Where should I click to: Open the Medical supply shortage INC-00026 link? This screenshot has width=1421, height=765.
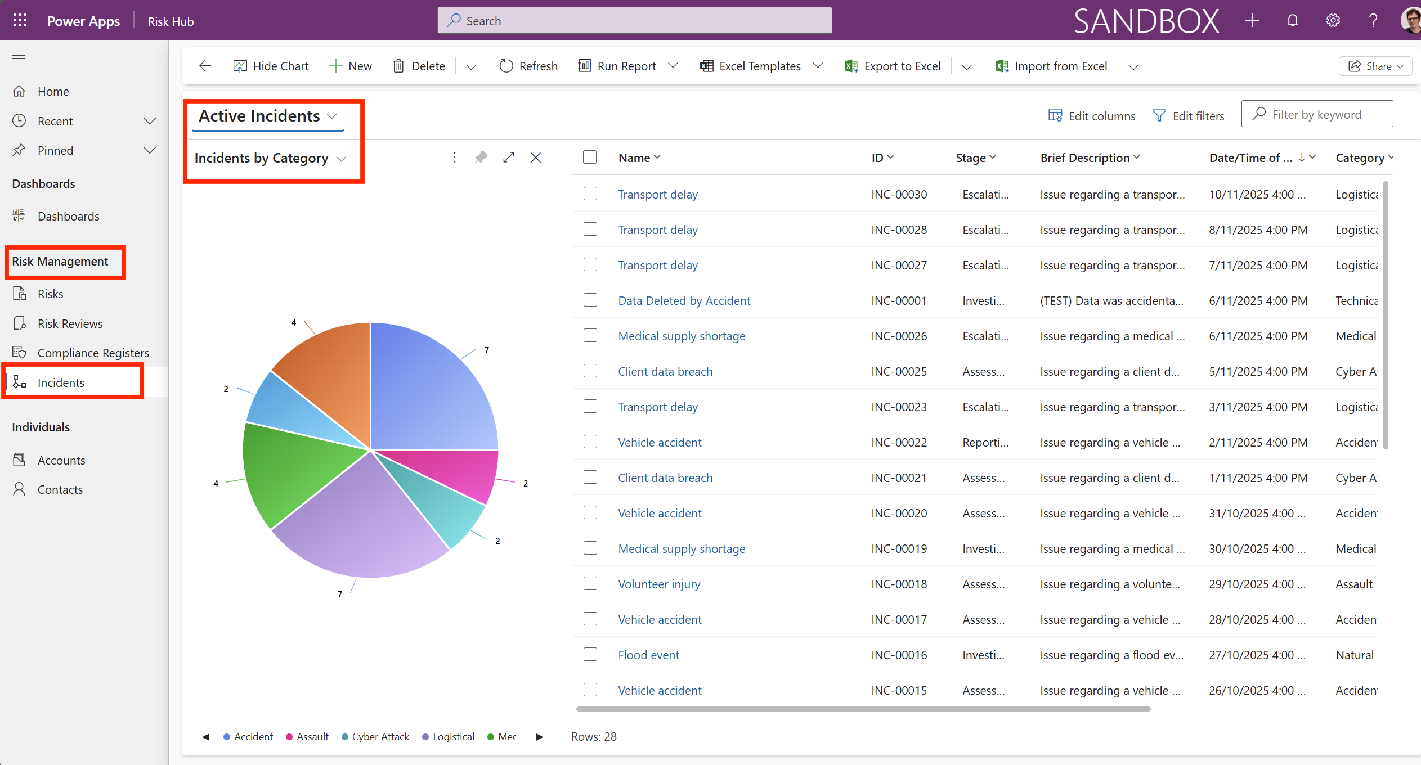pyautogui.click(x=681, y=336)
